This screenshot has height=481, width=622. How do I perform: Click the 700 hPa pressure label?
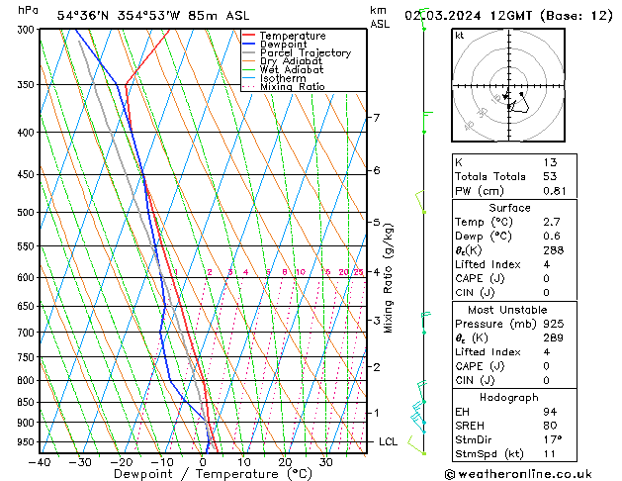coord(26,333)
